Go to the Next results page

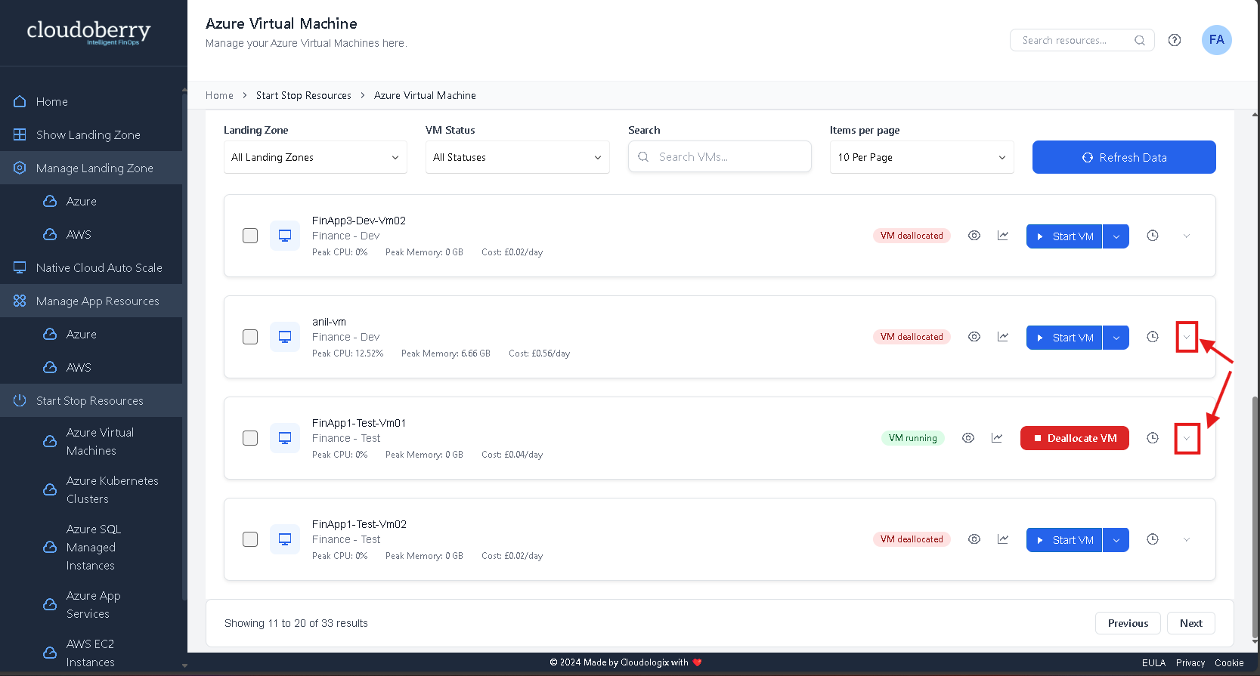click(1191, 623)
